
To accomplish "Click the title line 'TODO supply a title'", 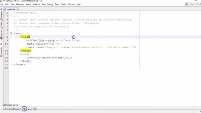I will point(53,40).
